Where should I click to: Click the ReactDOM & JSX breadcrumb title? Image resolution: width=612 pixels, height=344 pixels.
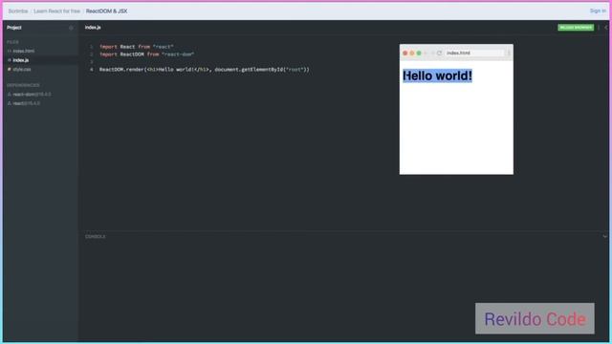pyautogui.click(x=106, y=11)
